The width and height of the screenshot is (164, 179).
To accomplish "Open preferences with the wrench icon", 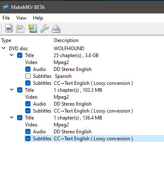I will click(44, 28).
